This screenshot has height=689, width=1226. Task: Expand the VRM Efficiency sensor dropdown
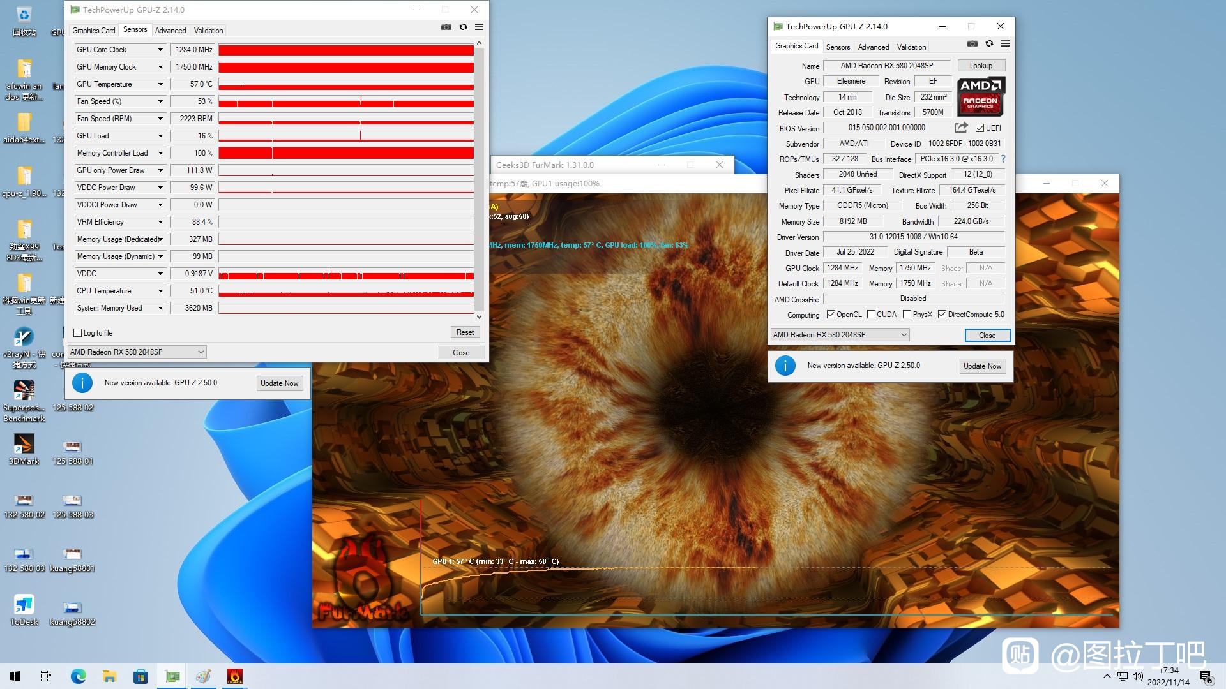click(x=160, y=222)
